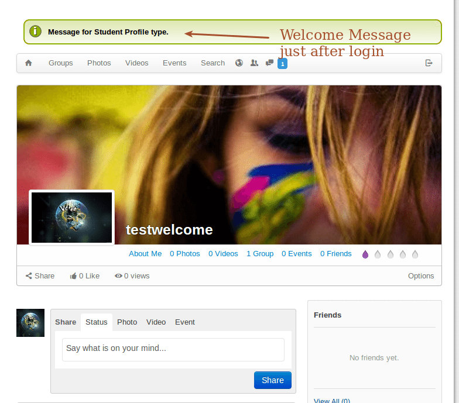This screenshot has height=403, width=459.
Task: Open the messages chat bubble icon
Action: (x=269, y=63)
